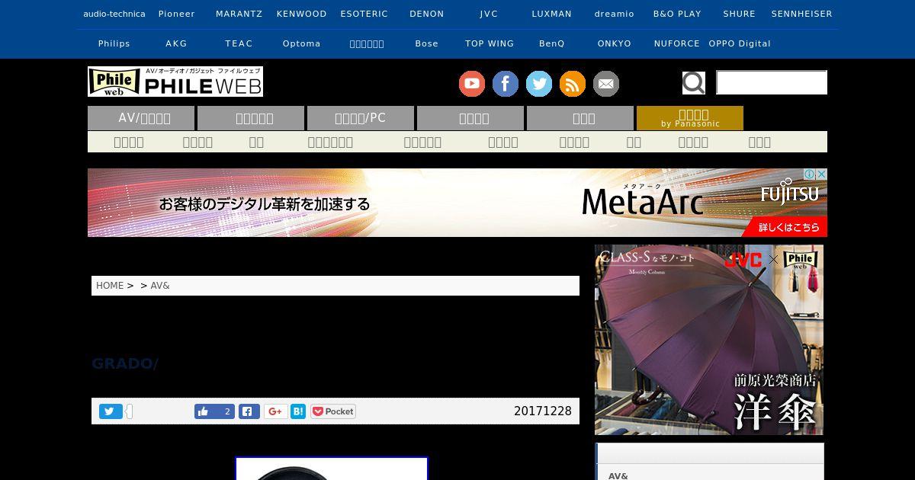
Task: Open the Bose brand link
Action: pyautogui.click(x=427, y=43)
